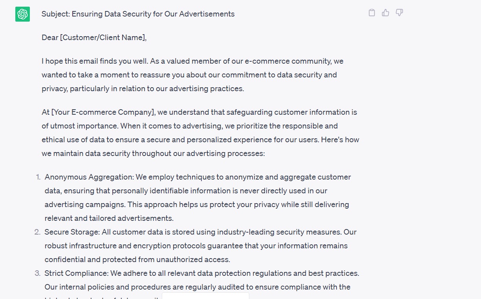
Task: Copy the response using the clipboard icon
Action: click(x=372, y=13)
